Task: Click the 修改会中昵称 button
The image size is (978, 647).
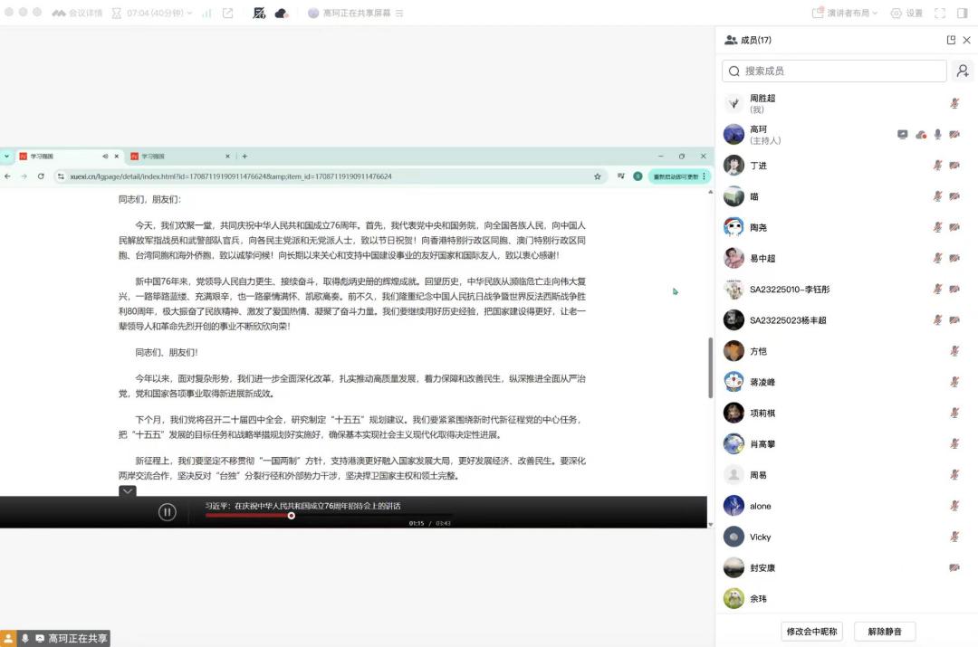Action: click(812, 631)
